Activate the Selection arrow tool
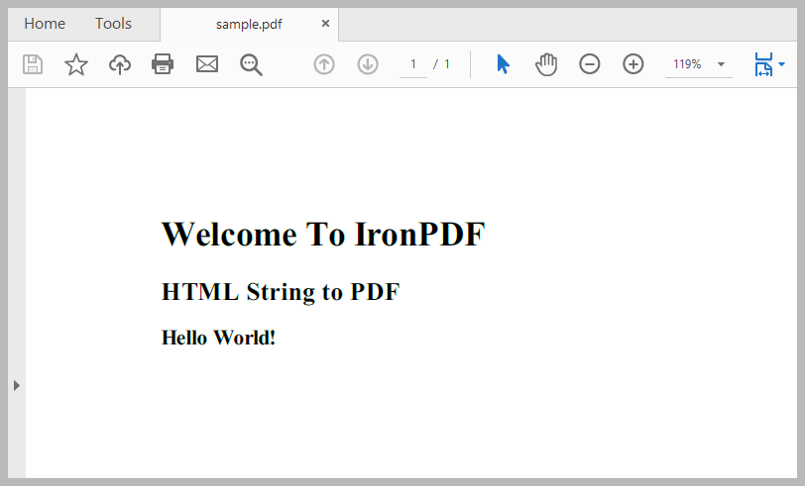Screen dimensions: 805x486 click(x=504, y=64)
